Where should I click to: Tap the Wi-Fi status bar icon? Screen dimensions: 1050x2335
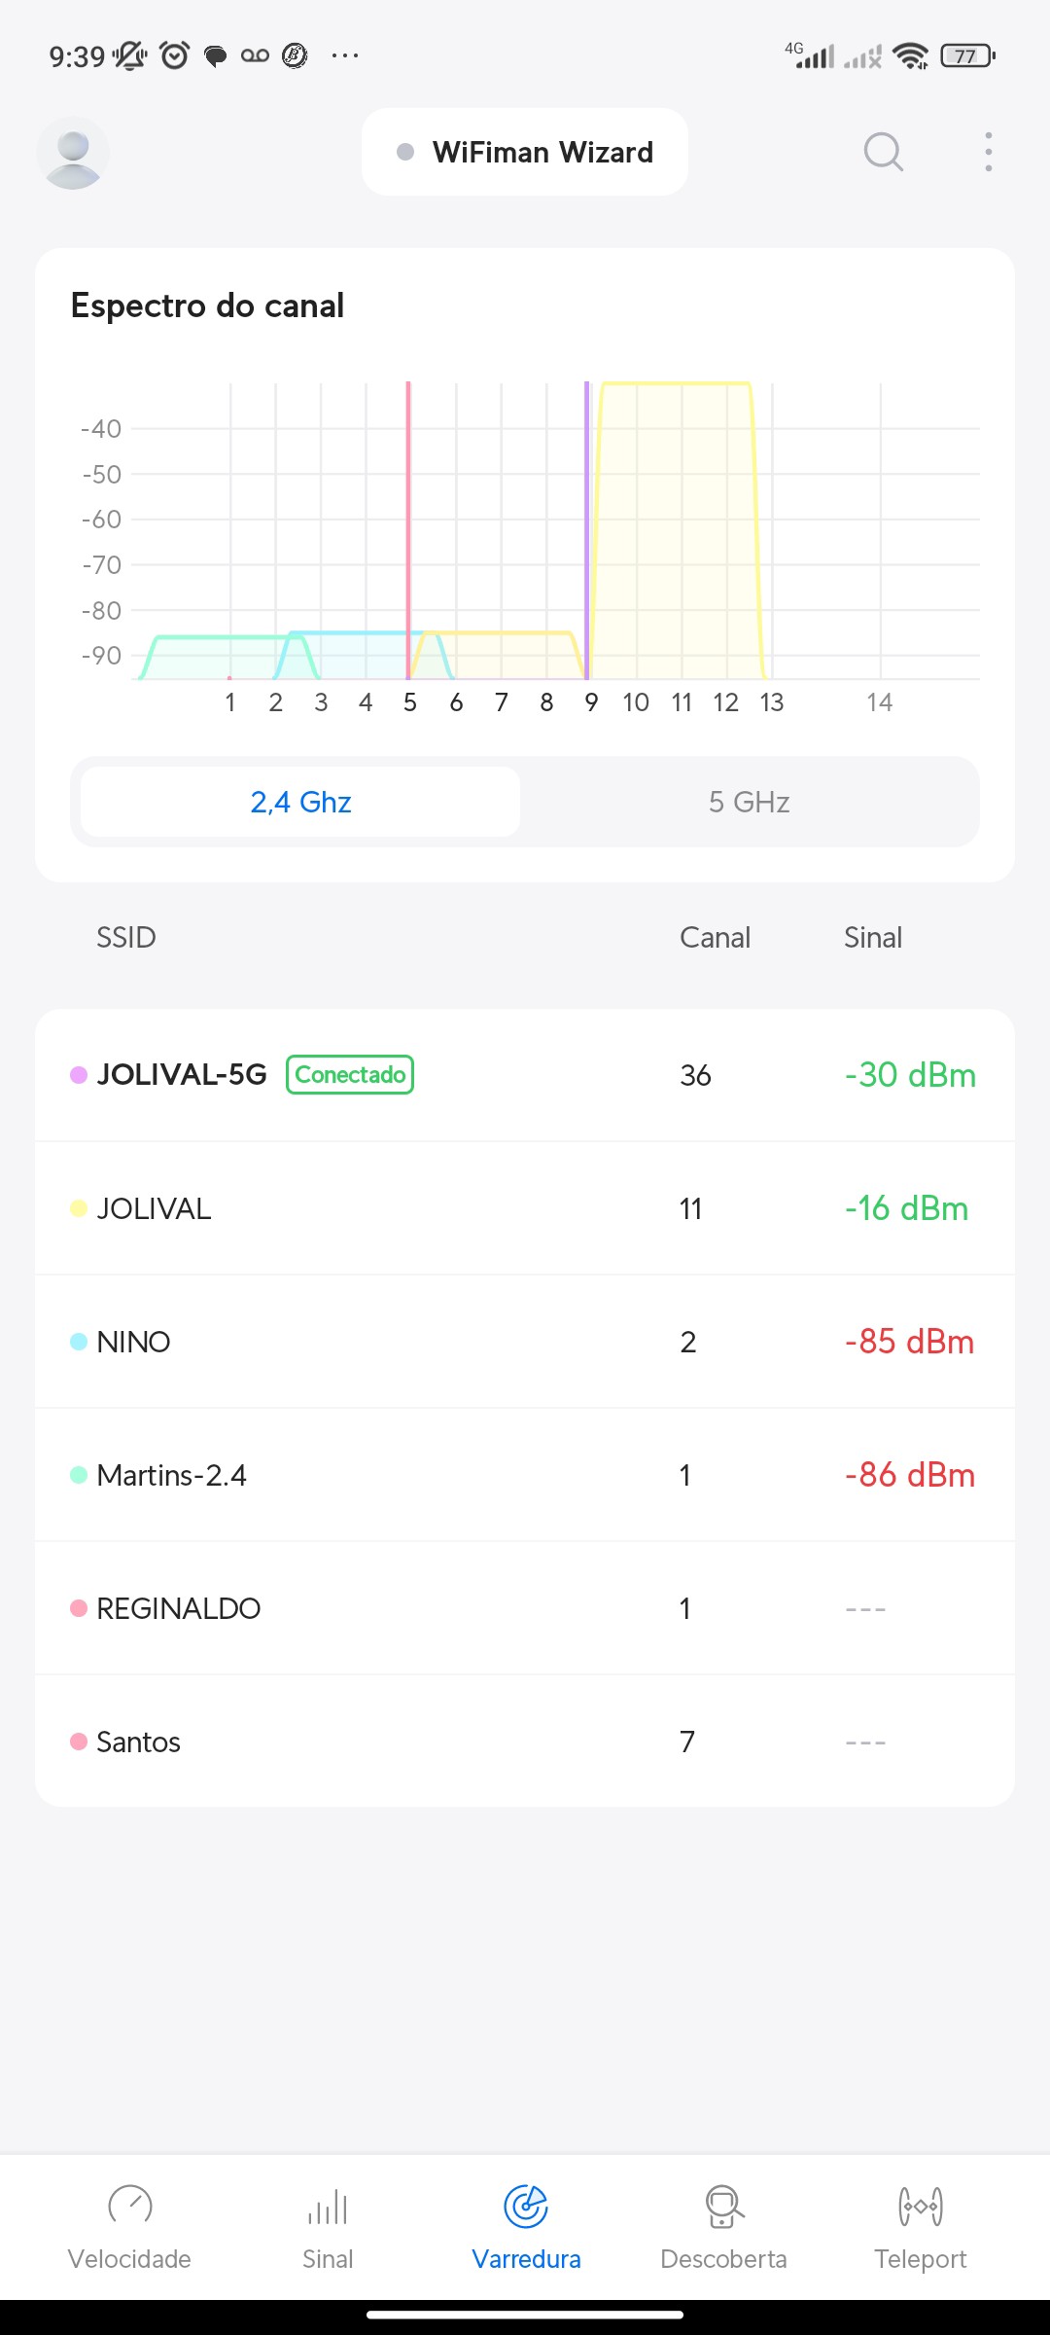[x=910, y=55]
